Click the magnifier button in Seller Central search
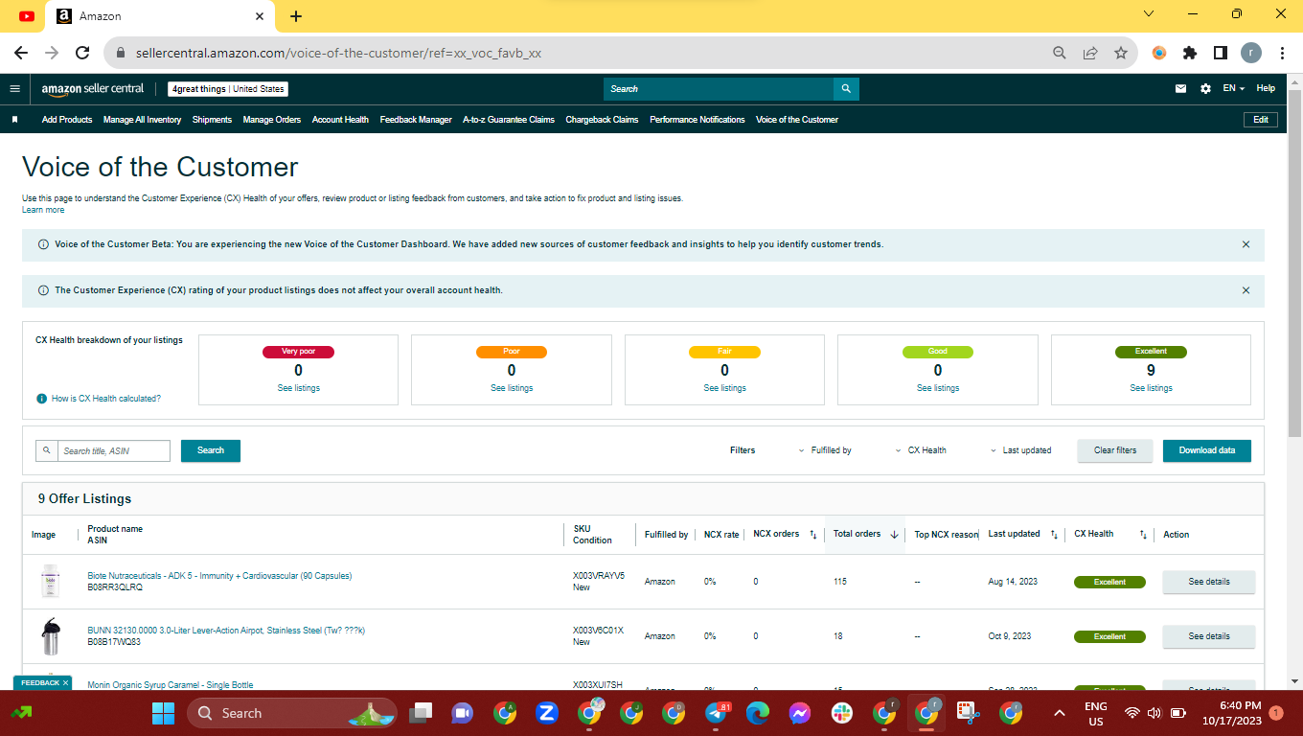Screen dimensions: 1303x736 pos(846,89)
